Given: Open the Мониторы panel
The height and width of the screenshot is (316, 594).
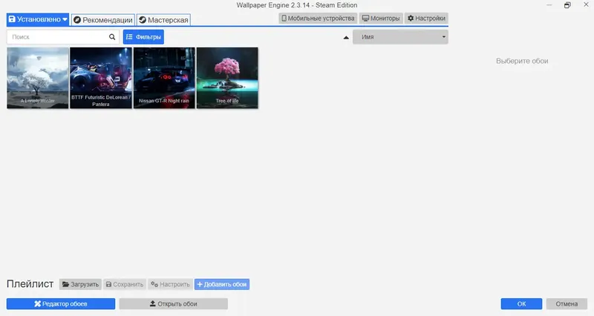Looking at the screenshot, I should tap(381, 18).
